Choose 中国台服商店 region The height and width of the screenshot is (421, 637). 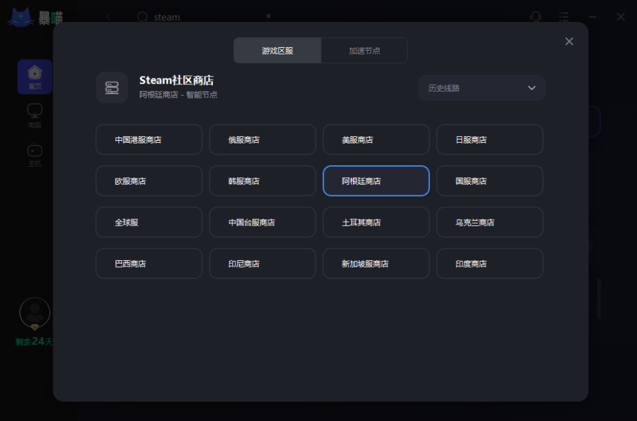point(263,222)
